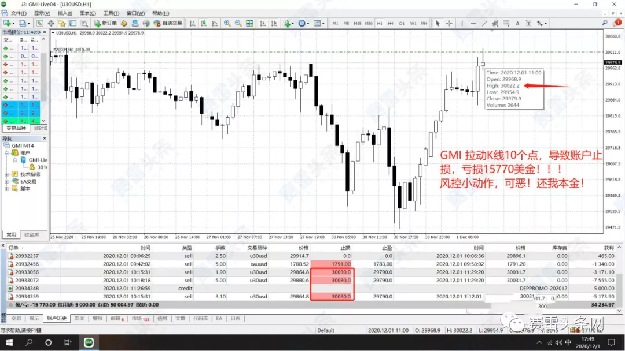
Task: Click the New Chart toolbar icon
Action: (7, 24)
